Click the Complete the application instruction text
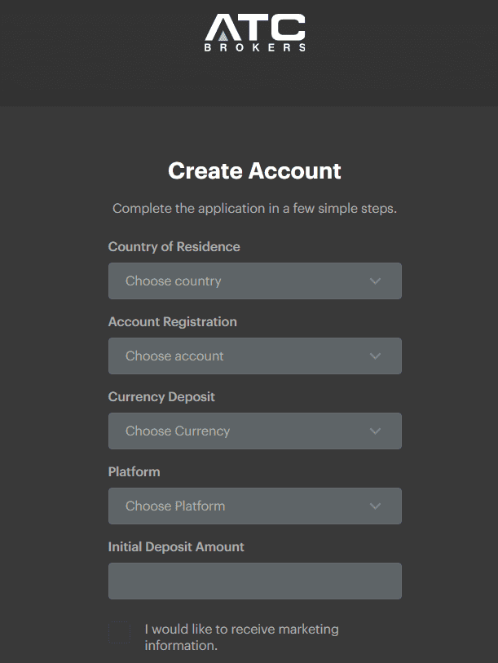 (253, 209)
